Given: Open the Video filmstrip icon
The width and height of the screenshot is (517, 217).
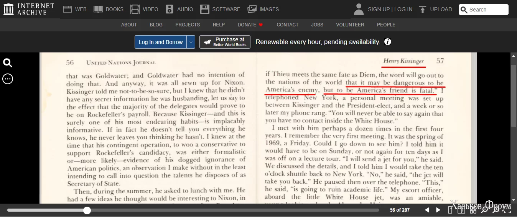Looking at the screenshot, I should click(135, 9).
